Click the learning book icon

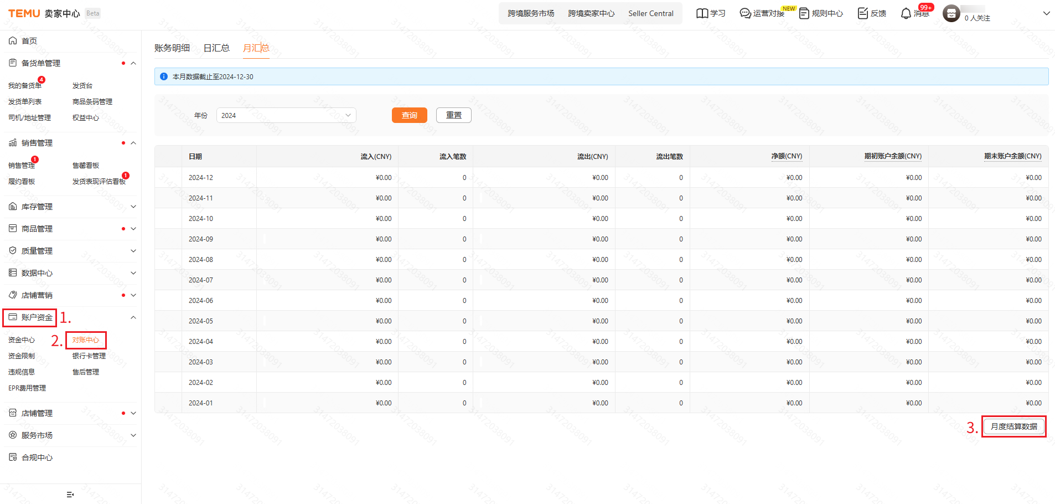[x=702, y=13]
